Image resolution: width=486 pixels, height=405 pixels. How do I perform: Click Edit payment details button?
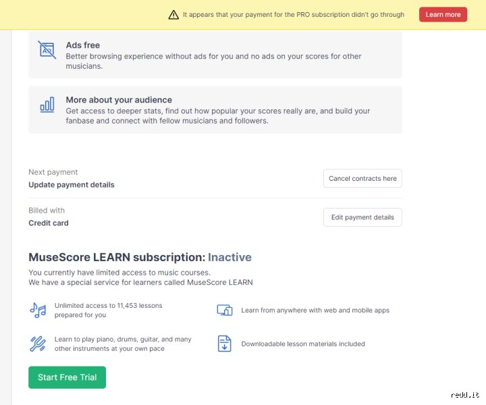coord(362,217)
